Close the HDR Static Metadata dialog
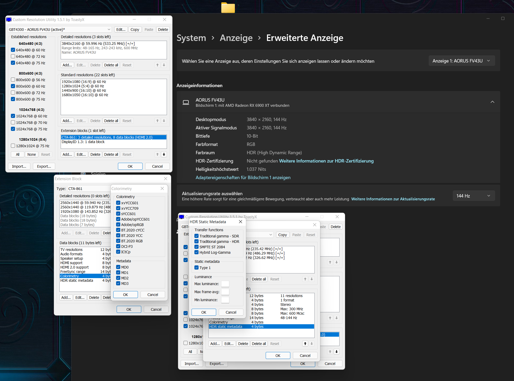The height and width of the screenshot is (381, 514). point(240,222)
